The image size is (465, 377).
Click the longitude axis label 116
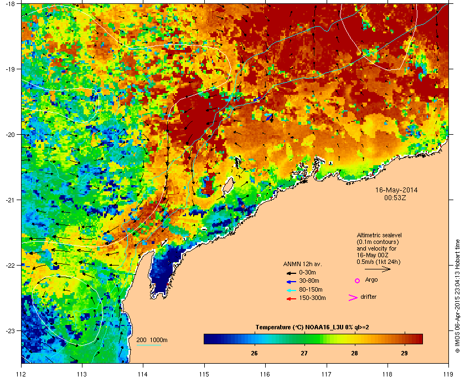pyautogui.click(x=265, y=374)
